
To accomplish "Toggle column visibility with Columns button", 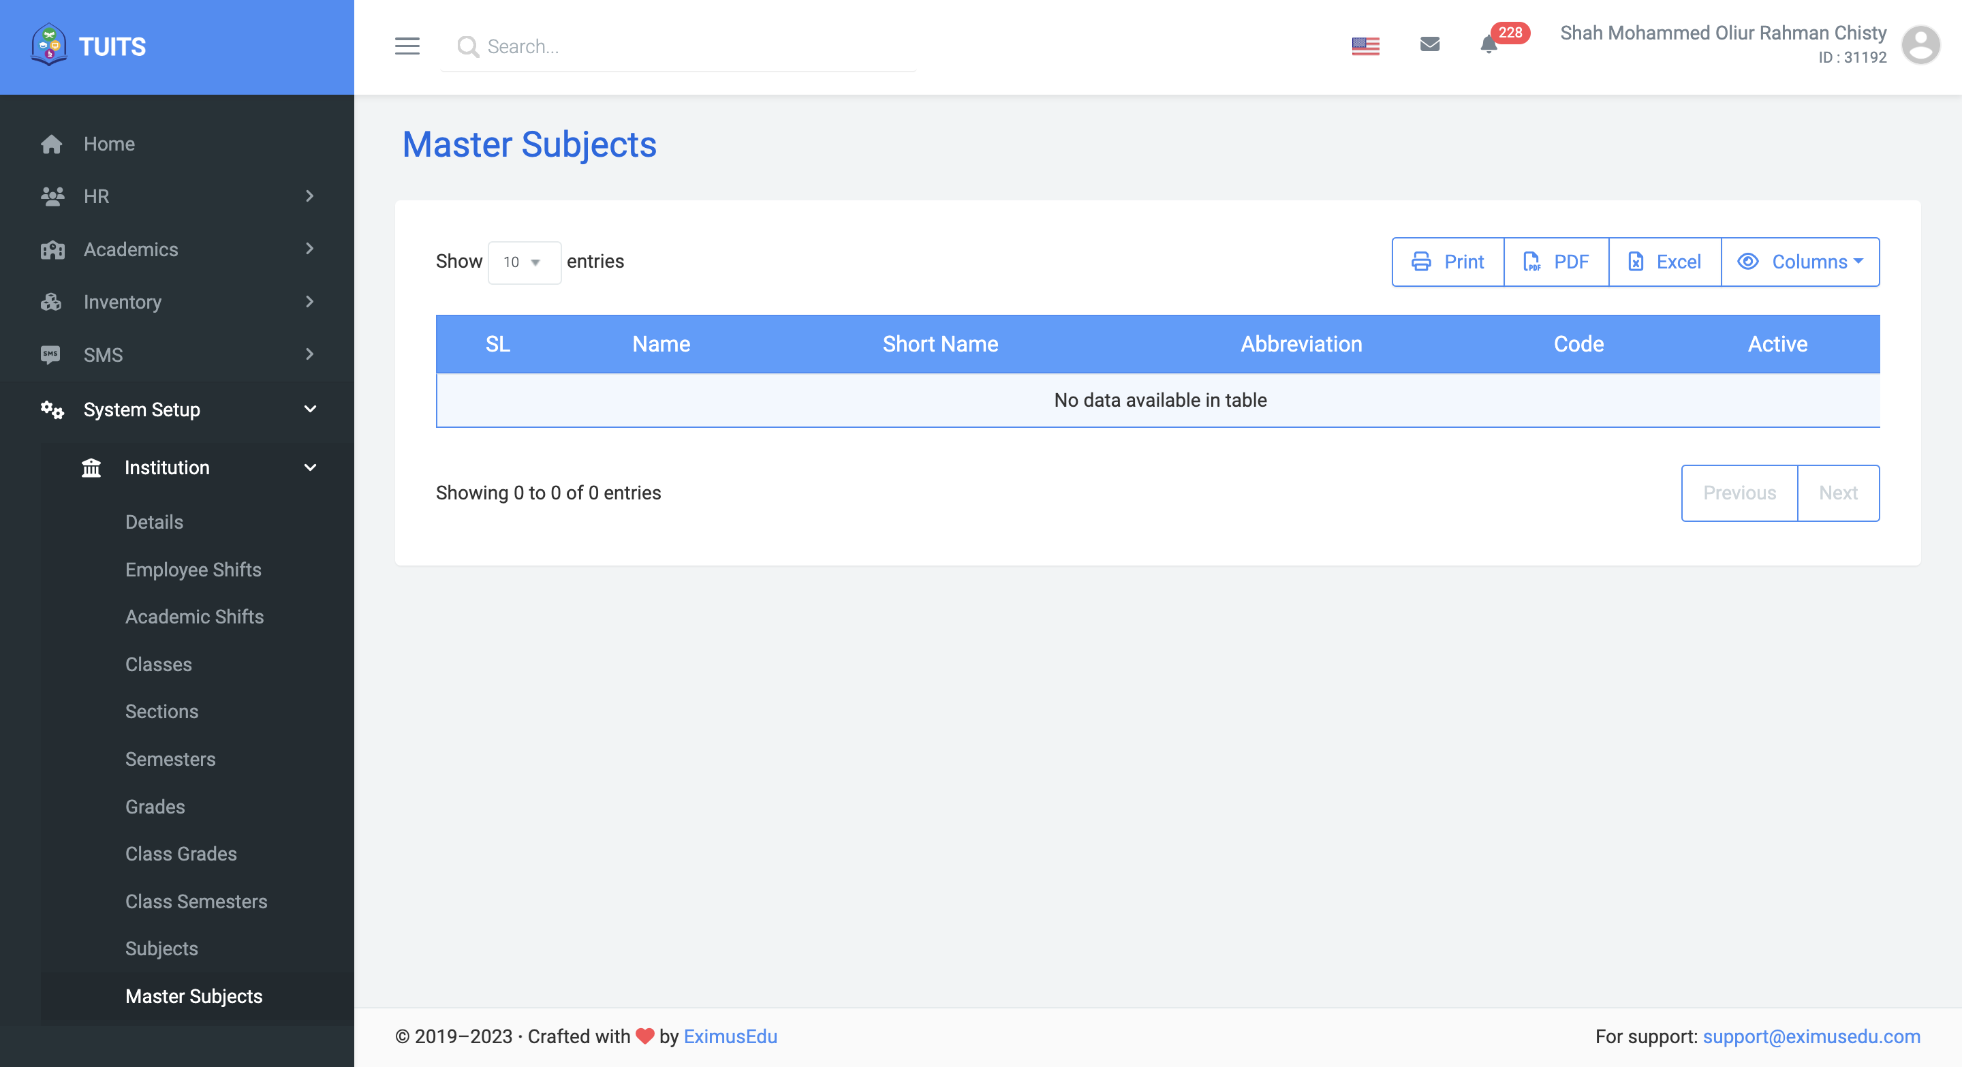I will point(1800,262).
